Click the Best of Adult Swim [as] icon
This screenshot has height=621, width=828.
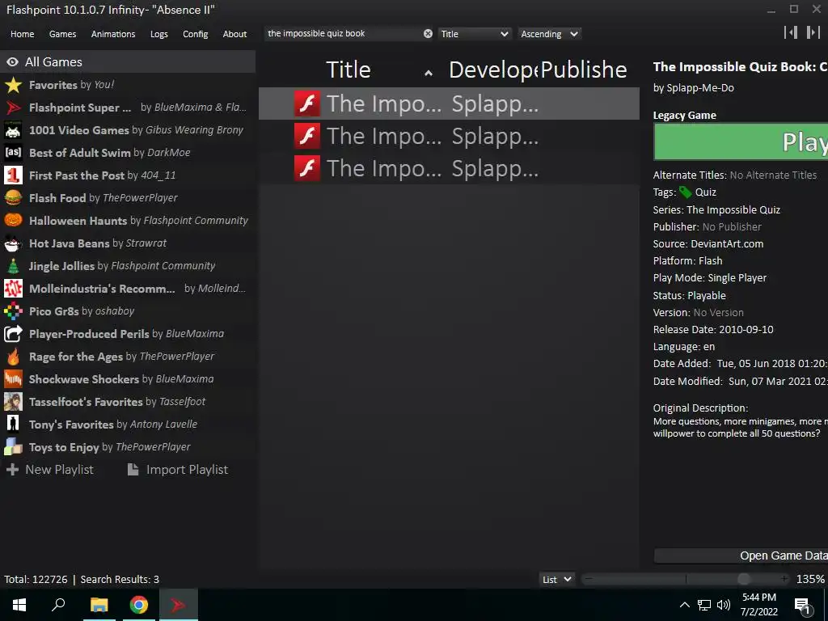pyautogui.click(x=13, y=153)
